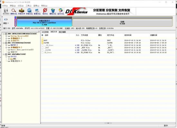Click the BOOT folder icon in file list
Screen dimensions: 177x128
click(x=42, y=41)
